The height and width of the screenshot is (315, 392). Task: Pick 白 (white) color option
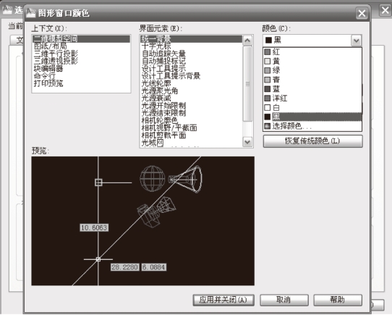[312, 107]
